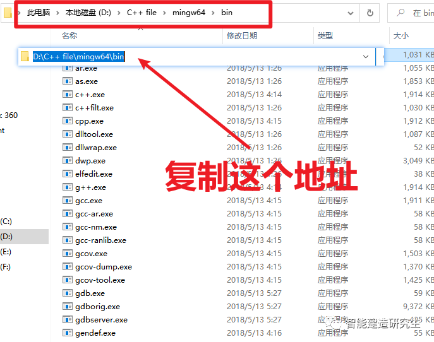Click gcov.exe size 1,503 KB
The image size is (434, 342).
click(418, 254)
